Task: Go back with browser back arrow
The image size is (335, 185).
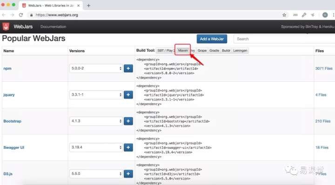Action: click(x=4, y=15)
